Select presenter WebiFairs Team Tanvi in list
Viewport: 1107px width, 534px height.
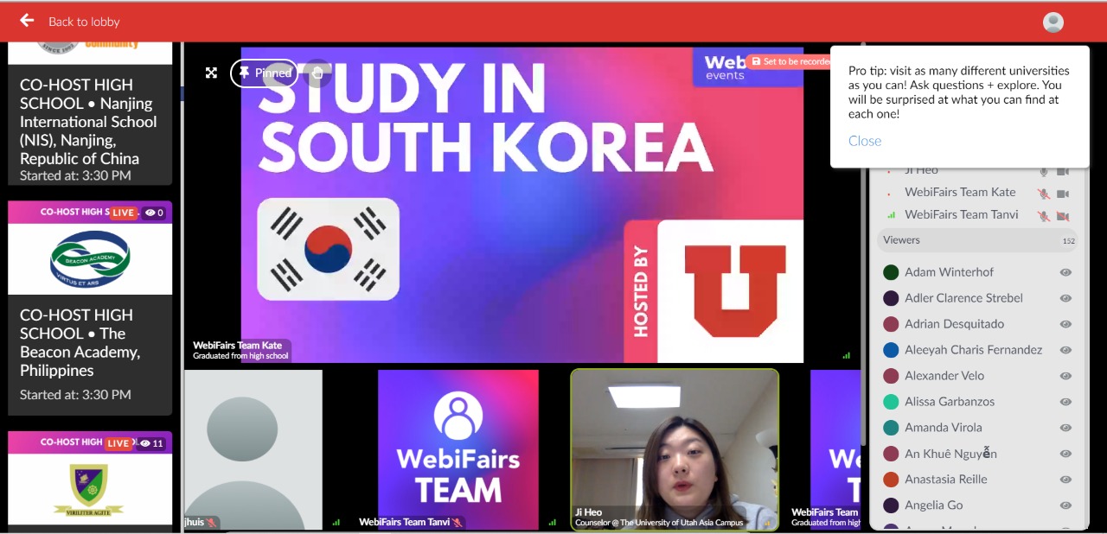962,215
